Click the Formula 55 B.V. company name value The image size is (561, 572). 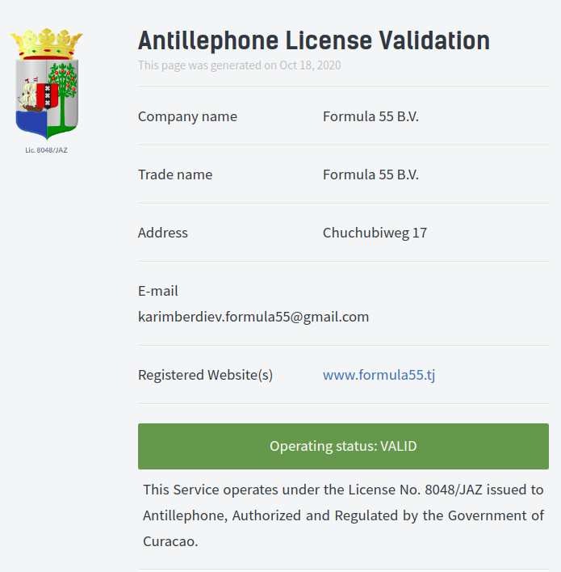pos(371,116)
